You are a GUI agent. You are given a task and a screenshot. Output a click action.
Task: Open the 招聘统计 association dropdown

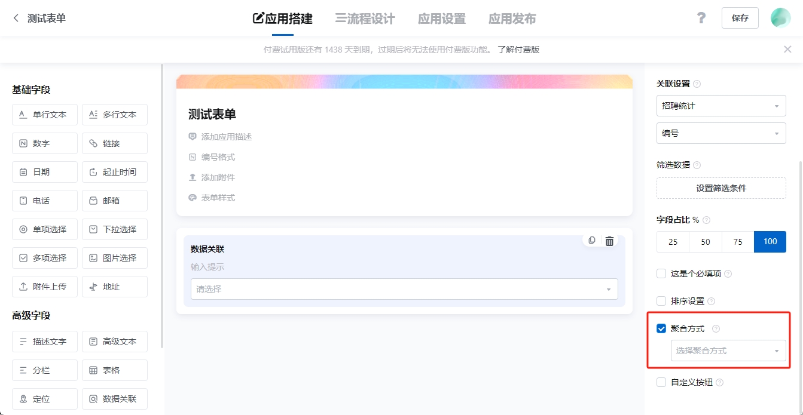pos(721,105)
